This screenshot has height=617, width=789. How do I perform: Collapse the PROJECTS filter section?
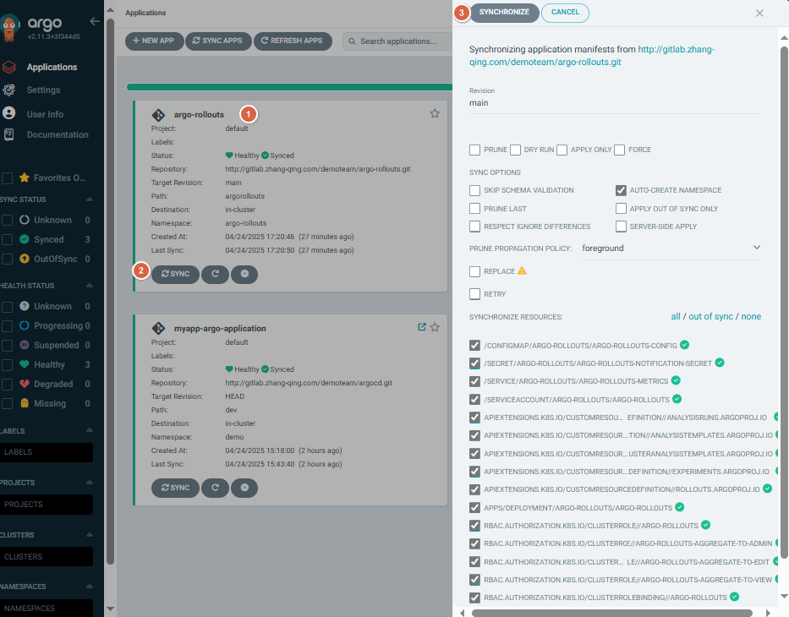click(x=90, y=483)
